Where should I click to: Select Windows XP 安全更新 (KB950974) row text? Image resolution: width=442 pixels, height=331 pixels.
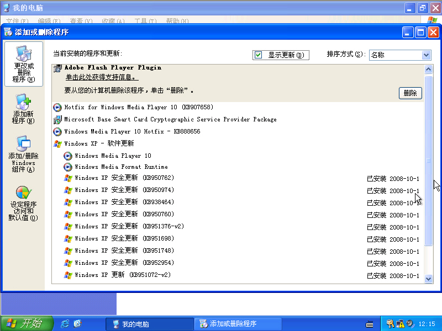[124, 190]
